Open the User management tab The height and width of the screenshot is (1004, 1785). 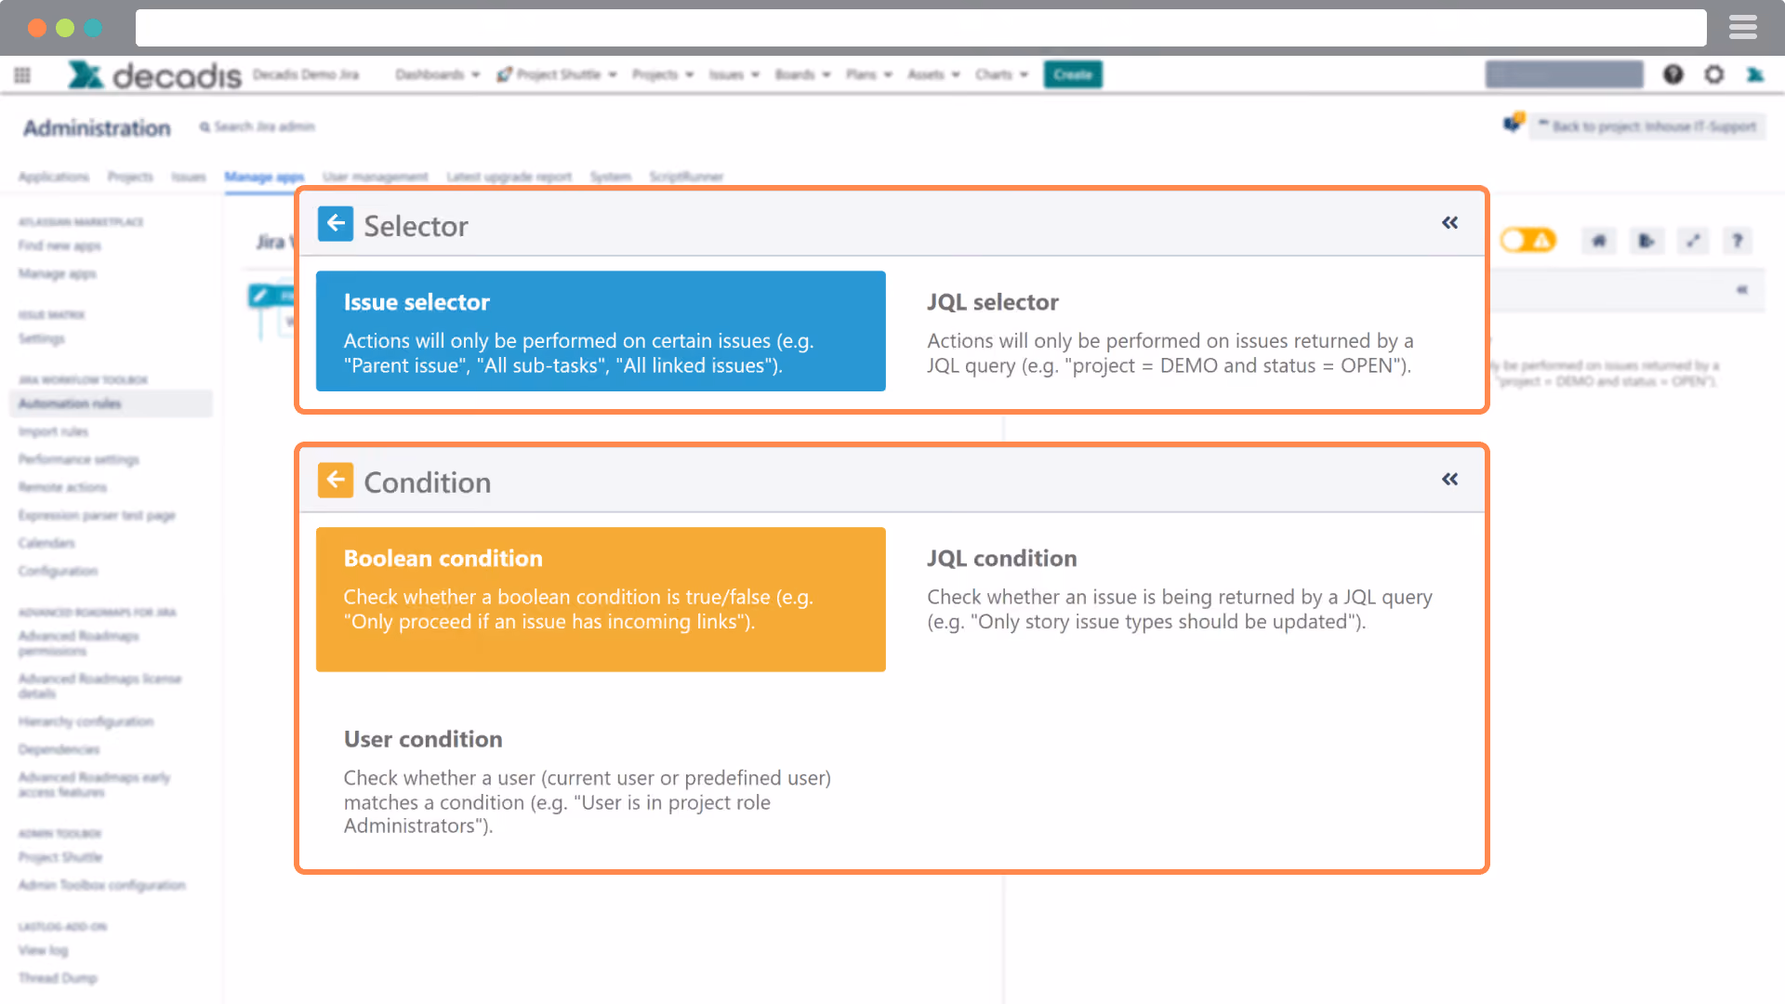pyautogui.click(x=376, y=177)
